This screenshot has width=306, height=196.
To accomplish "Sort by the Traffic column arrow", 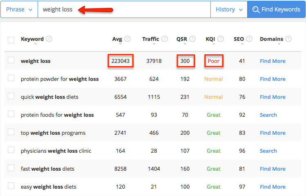I will (x=154, y=44).
